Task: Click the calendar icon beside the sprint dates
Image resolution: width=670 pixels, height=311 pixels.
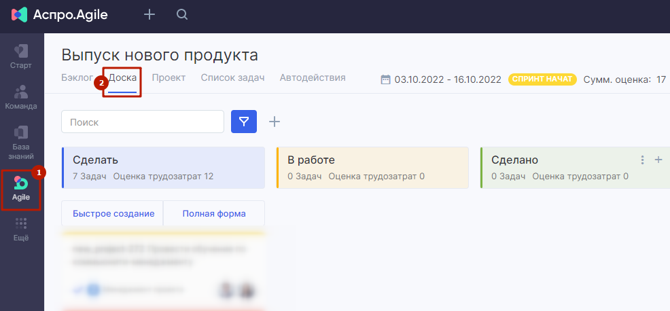Action: coord(386,79)
